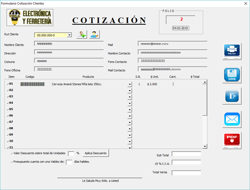
Task: Expand the product dropdown for item 05
Action: pyautogui.click(x=130, y=109)
